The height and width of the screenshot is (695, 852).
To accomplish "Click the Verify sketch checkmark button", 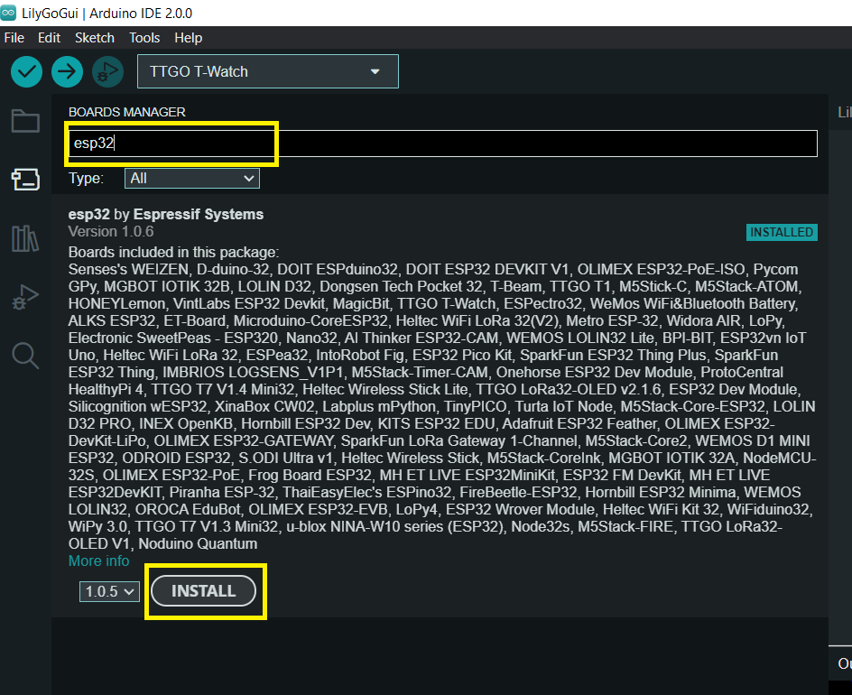I will pos(27,71).
